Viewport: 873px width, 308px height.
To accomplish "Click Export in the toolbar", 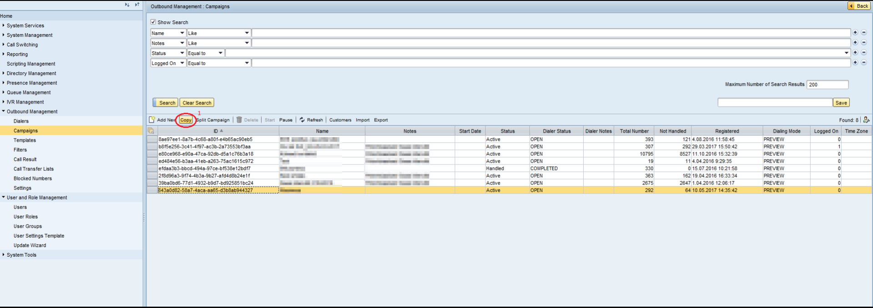I will pyautogui.click(x=381, y=120).
